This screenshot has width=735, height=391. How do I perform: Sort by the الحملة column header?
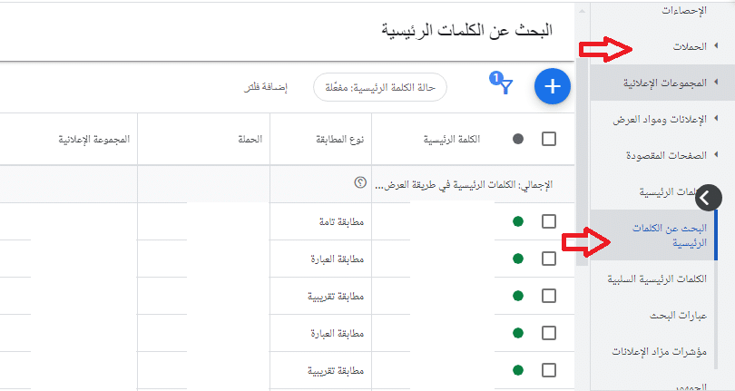pos(250,139)
